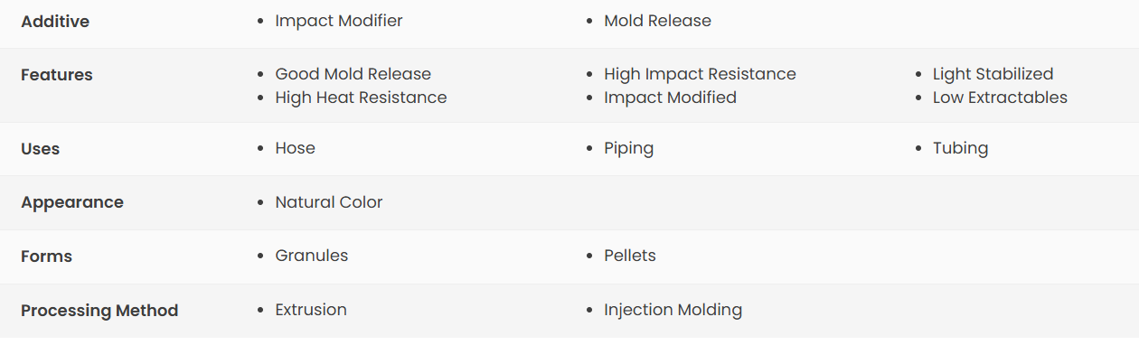Click the Hose use entry

coord(295,148)
